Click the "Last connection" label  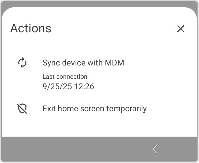click(x=65, y=77)
